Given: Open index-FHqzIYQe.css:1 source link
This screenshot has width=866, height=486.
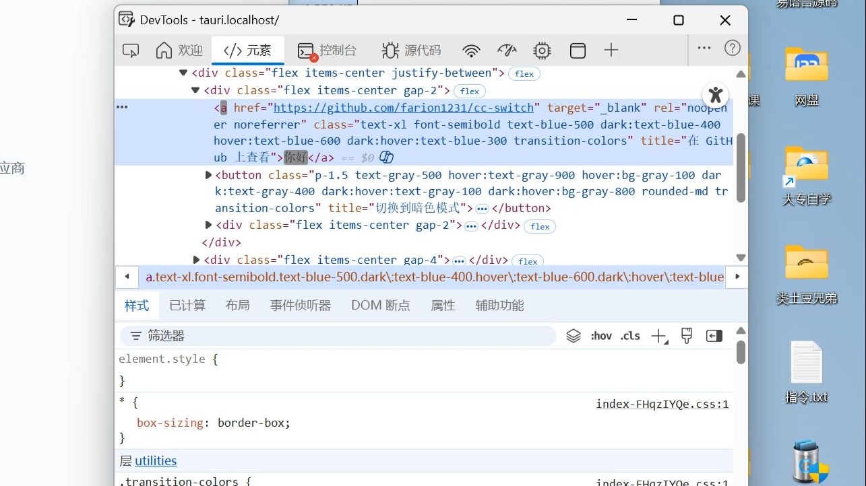Looking at the screenshot, I should pos(662,404).
